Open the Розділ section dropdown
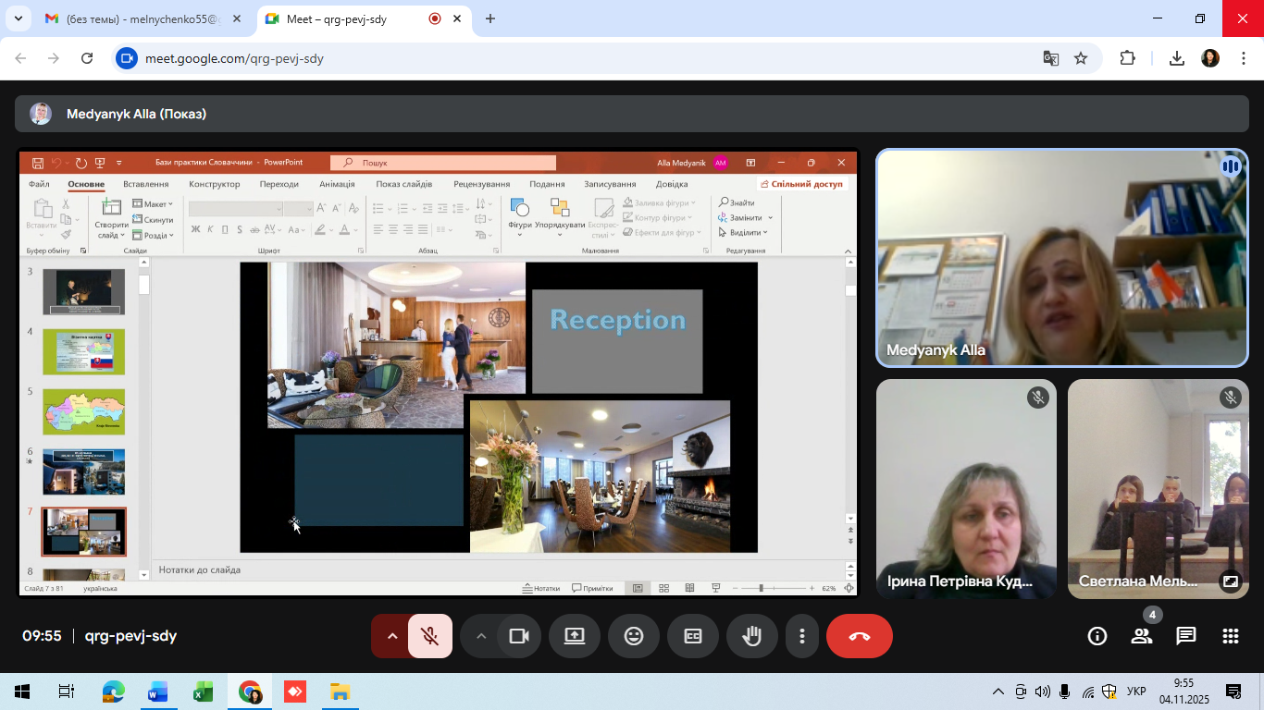1264x710 pixels. click(x=153, y=235)
